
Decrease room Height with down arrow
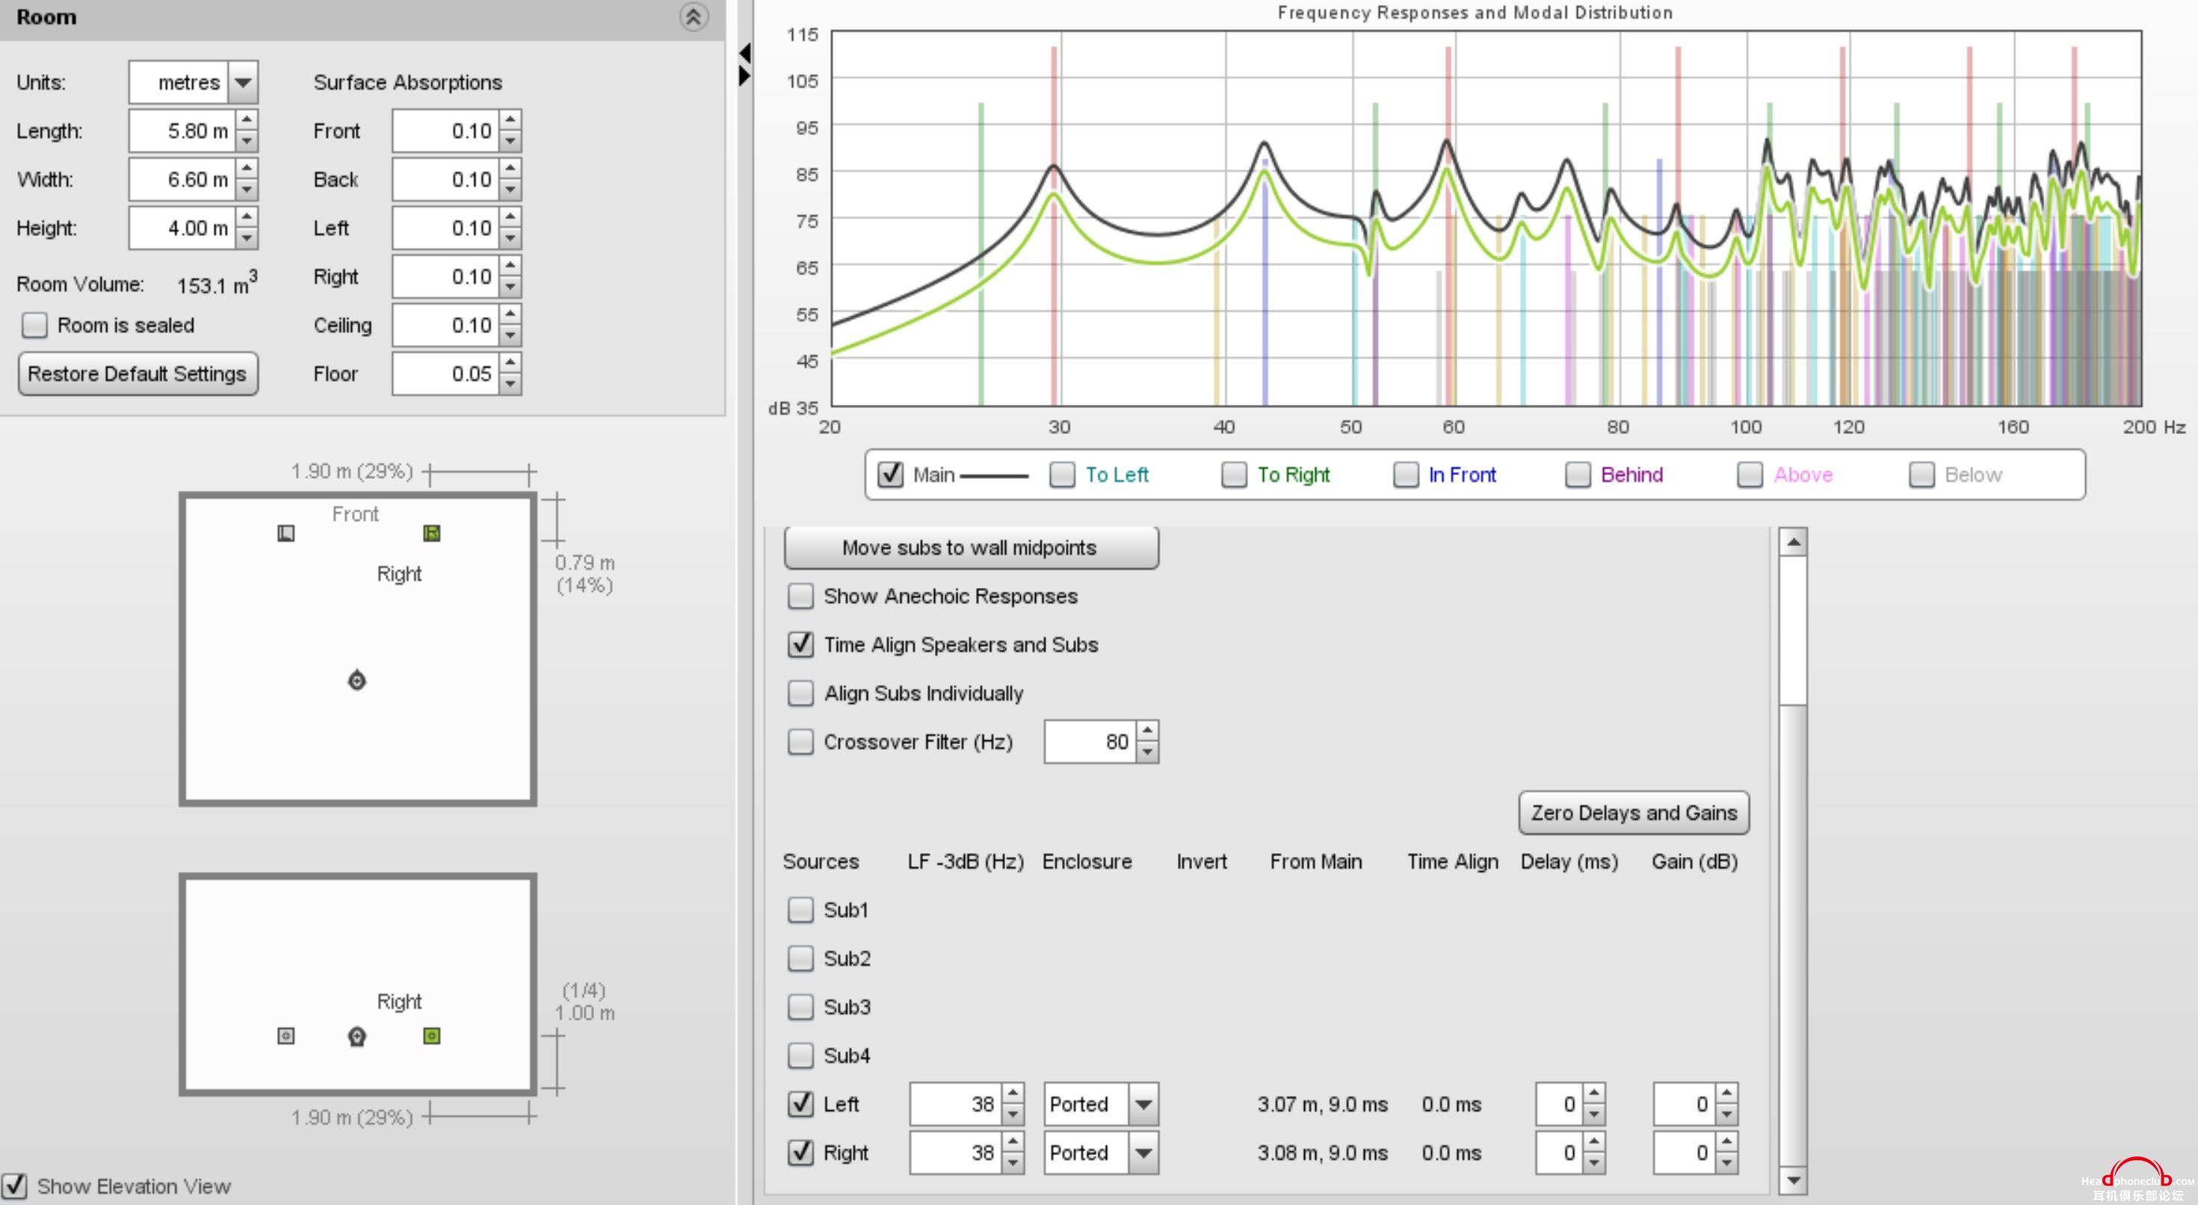click(x=247, y=238)
